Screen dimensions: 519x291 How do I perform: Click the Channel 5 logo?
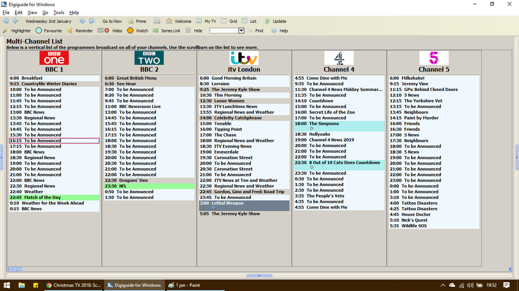point(434,58)
